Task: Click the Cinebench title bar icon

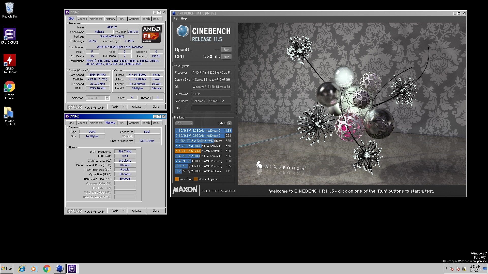Action: pos(174,13)
